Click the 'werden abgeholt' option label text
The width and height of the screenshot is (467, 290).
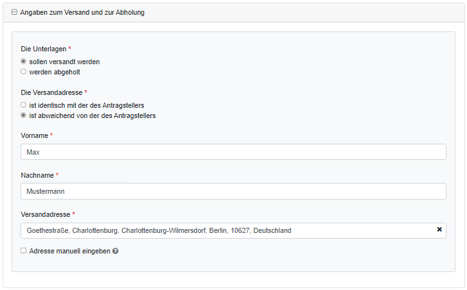(55, 72)
